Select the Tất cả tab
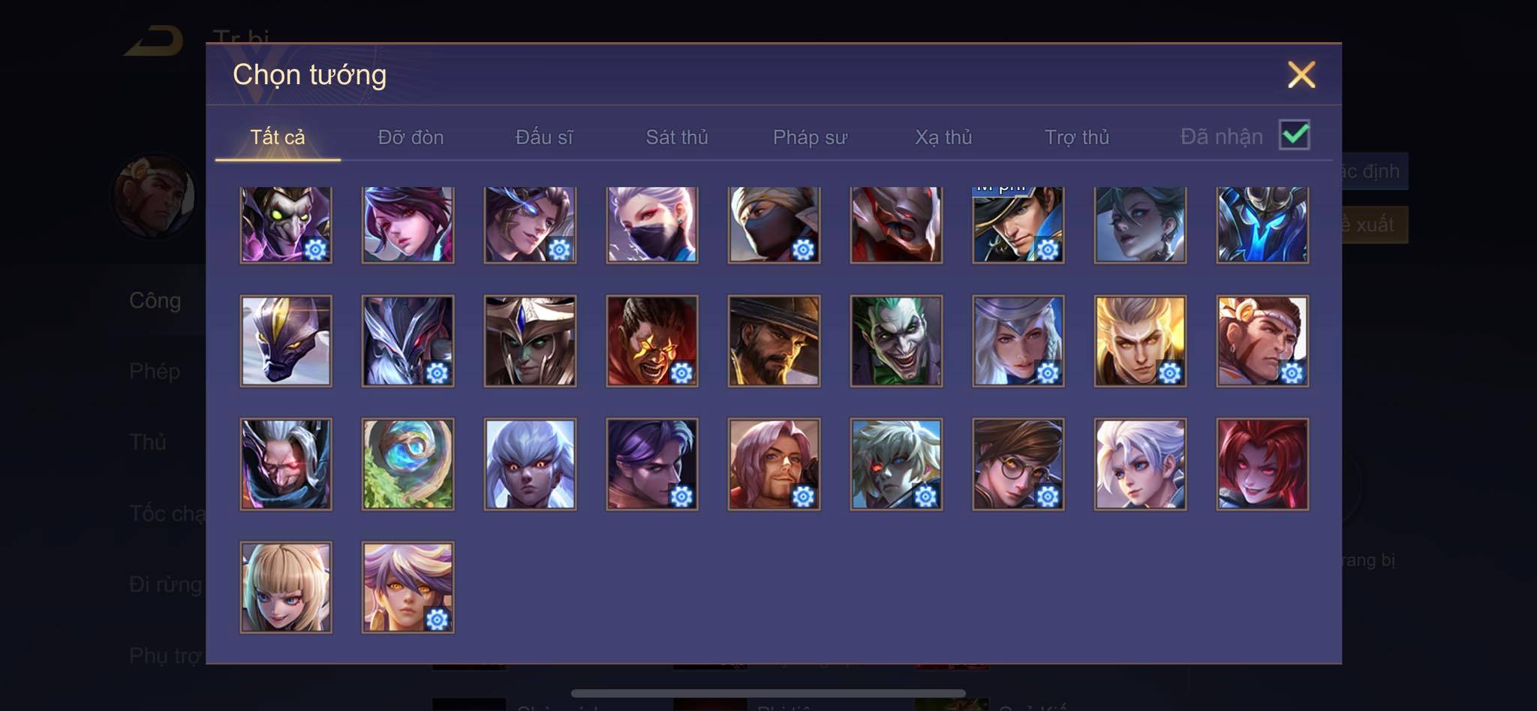The height and width of the screenshot is (711, 1537). point(278,137)
